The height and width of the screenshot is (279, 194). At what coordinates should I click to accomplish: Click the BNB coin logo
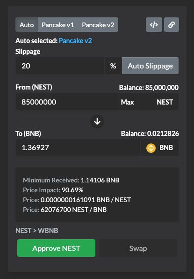tap(151, 148)
